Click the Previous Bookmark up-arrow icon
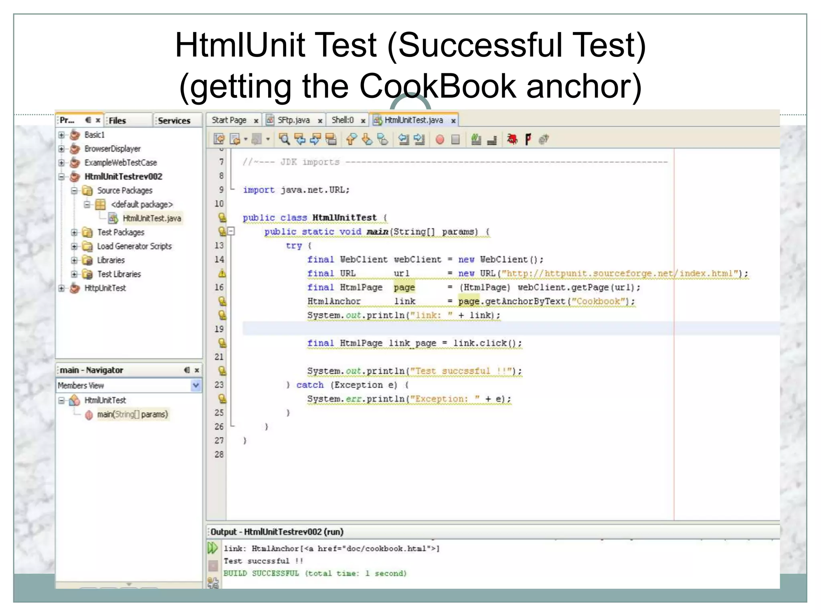The image size is (821, 616). (351, 139)
